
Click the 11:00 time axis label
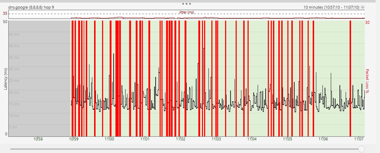[109, 139]
